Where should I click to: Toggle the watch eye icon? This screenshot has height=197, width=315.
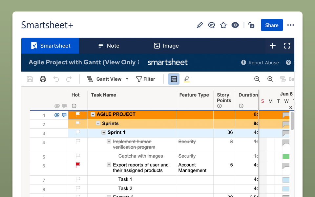pyautogui.click(x=235, y=25)
